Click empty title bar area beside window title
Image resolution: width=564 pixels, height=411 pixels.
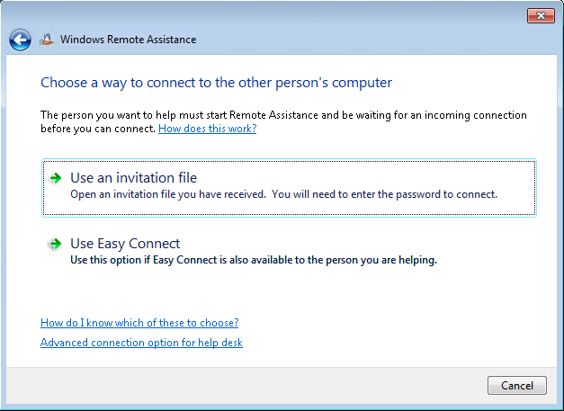pos(360,40)
